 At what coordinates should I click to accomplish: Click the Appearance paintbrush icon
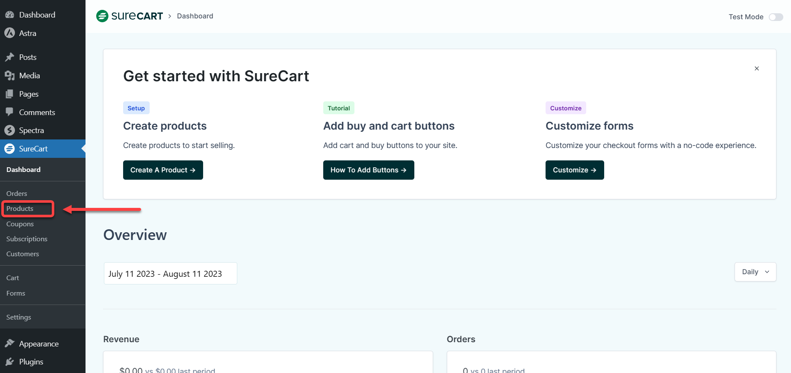coord(9,343)
